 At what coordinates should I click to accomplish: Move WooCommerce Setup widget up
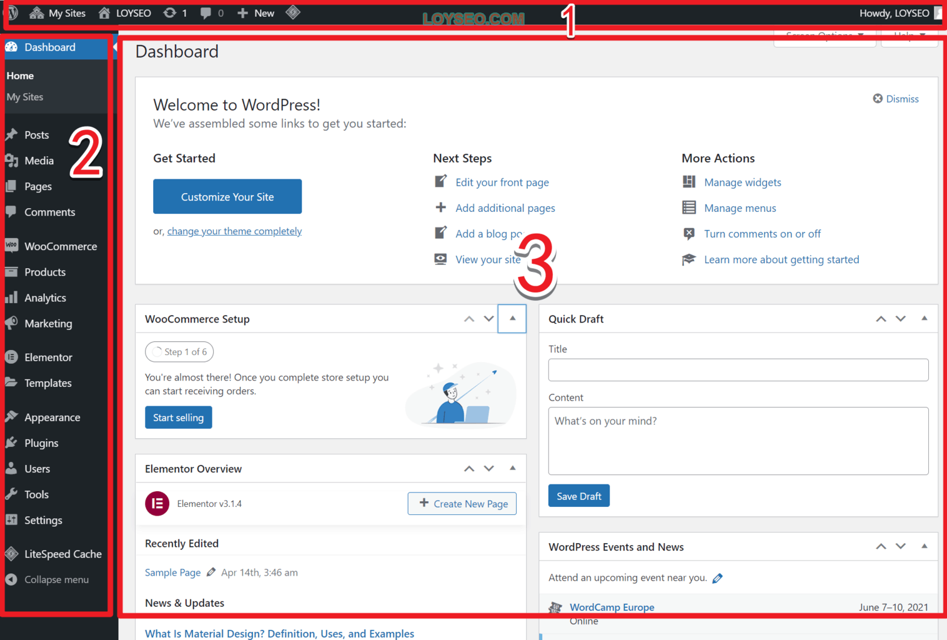(x=469, y=319)
